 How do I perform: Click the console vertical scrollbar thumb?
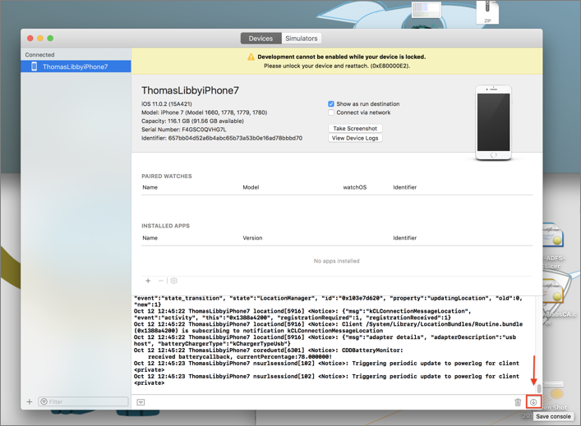[x=539, y=388]
